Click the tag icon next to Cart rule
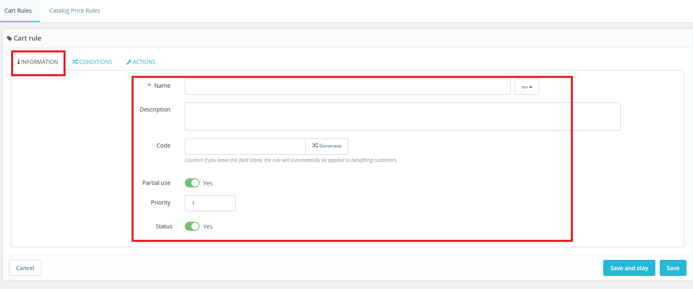The image size is (693, 289). tap(9, 39)
